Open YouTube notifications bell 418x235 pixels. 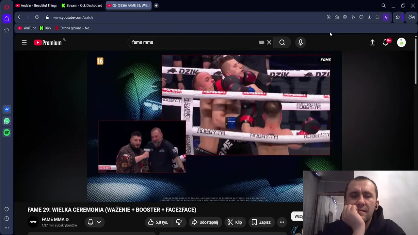[386, 42]
